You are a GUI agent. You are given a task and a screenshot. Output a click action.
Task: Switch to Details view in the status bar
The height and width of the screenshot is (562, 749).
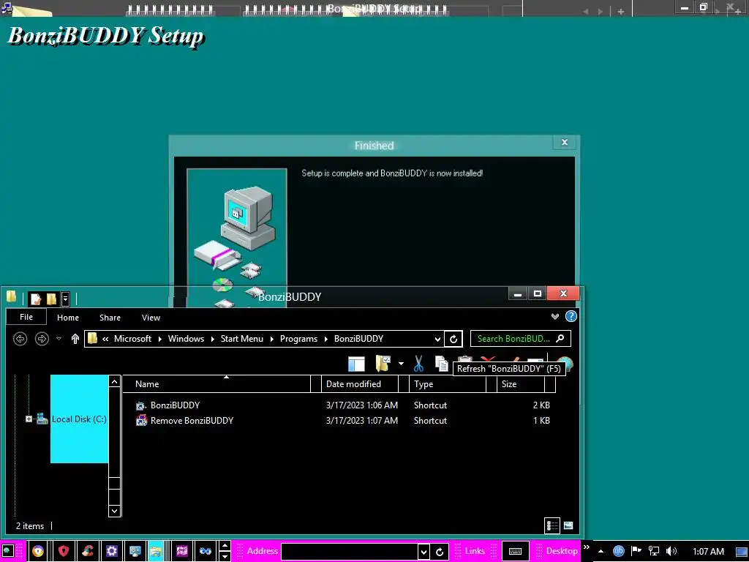pyautogui.click(x=552, y=525)
